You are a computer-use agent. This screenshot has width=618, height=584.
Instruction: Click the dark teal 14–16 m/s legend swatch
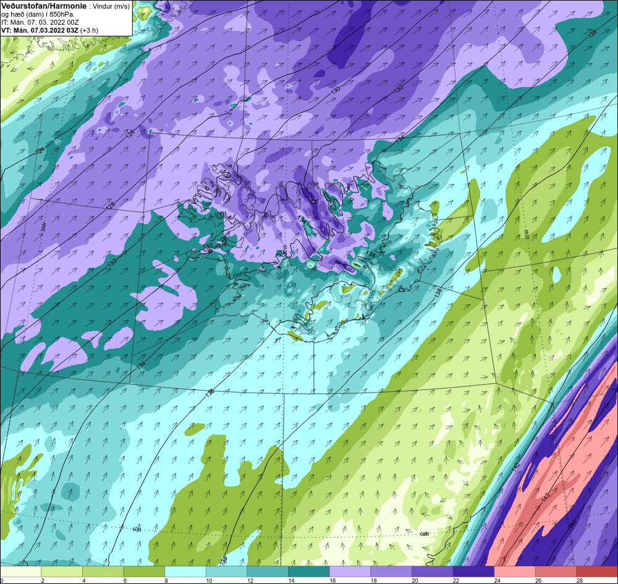(308, 572)
